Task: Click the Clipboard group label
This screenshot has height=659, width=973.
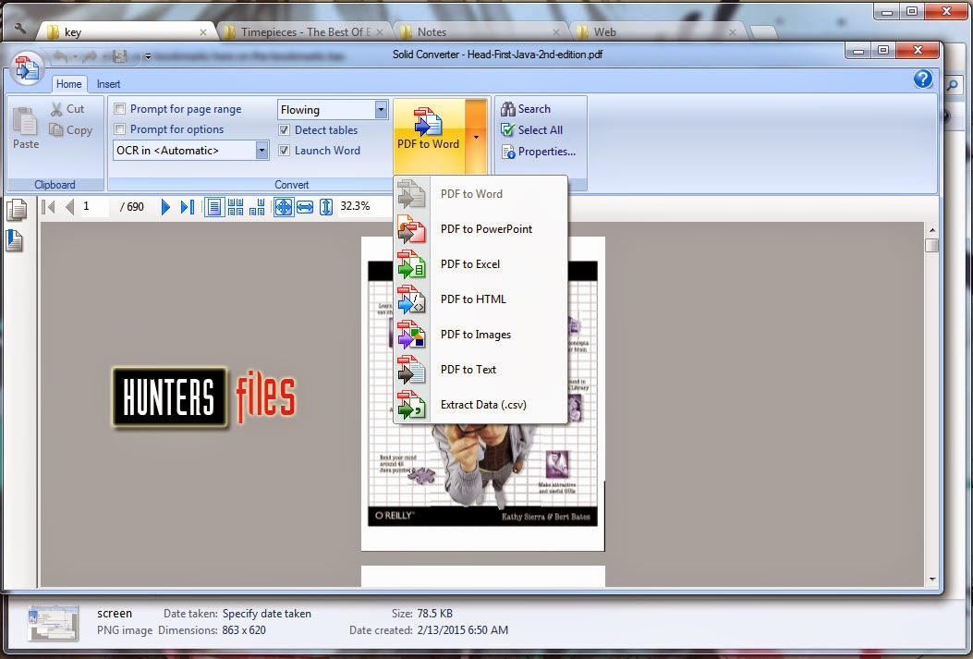Action: (55, 184)
